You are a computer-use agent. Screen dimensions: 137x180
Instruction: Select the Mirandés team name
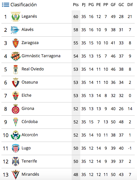[30, 174]
